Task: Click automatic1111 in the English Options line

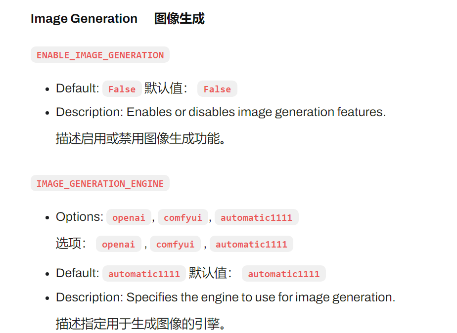Action: pos(257,217)
